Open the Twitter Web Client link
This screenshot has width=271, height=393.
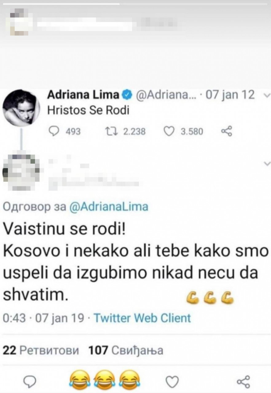tap(142, 317)
